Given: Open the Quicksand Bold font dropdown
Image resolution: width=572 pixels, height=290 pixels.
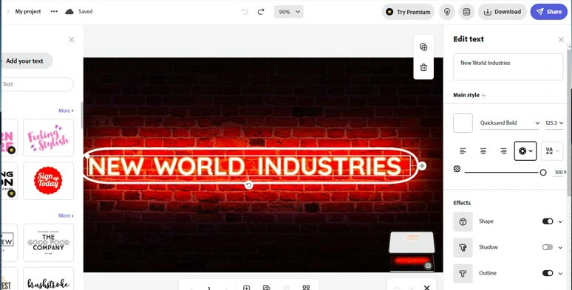Looking at the screenshot, I should click(x=510, y=122).
